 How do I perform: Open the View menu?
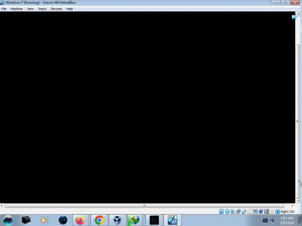(30, 9)
